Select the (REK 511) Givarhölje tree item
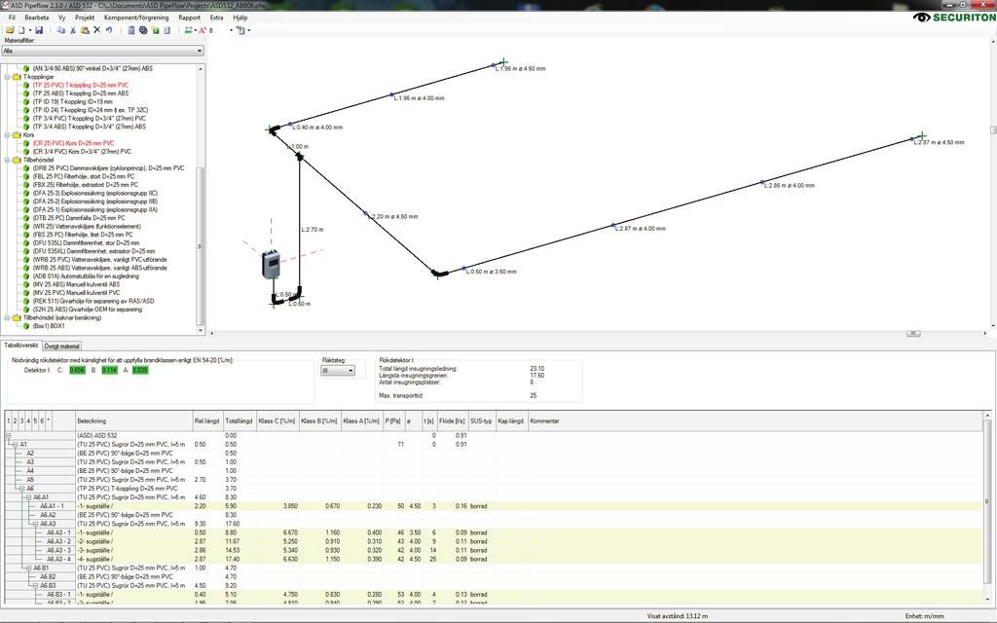This screenshot has width=997, height=623. click(x=92, y=302)
